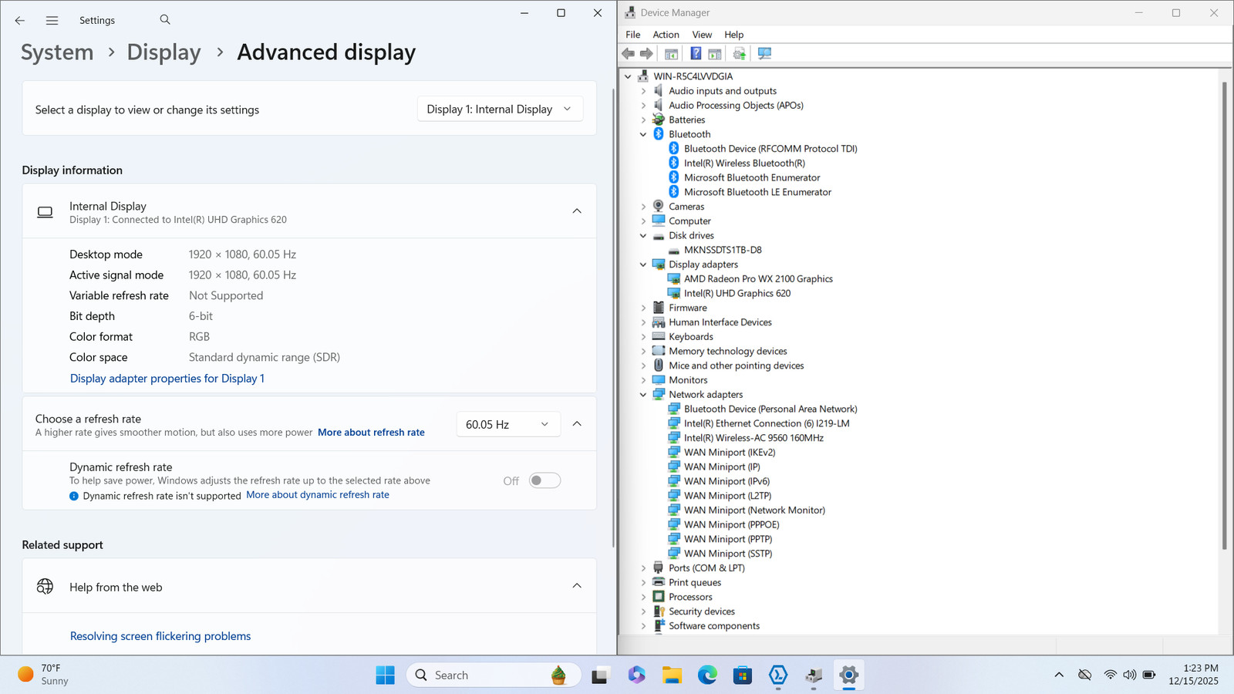The height and width of the screenshot is (694, 1234).
Task: Go to System in Settings breadcrumb
Action: pyautogui.click(x=57, y=52)
